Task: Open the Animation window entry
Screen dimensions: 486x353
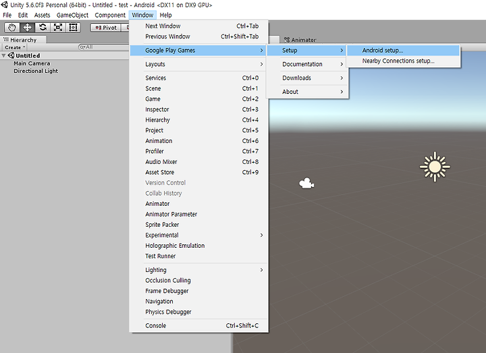Action: pos(198,141)
